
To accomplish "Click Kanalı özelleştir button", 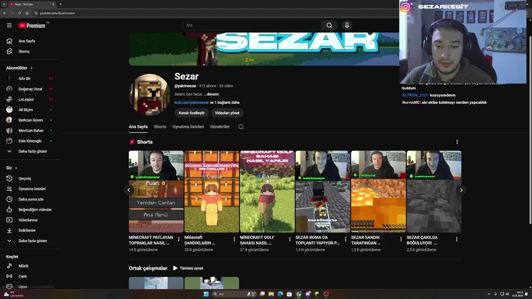I will pyautogui.click(x=192, y=113).
